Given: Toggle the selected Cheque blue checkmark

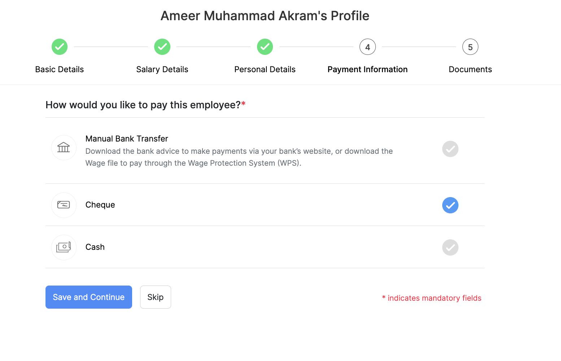Looking at the screenshot, I should [x=450, y=205].
